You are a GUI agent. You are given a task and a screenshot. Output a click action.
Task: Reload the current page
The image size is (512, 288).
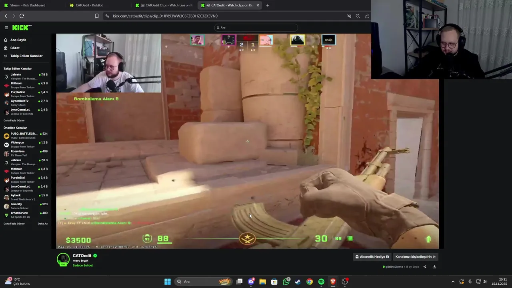tap(22, 16)
